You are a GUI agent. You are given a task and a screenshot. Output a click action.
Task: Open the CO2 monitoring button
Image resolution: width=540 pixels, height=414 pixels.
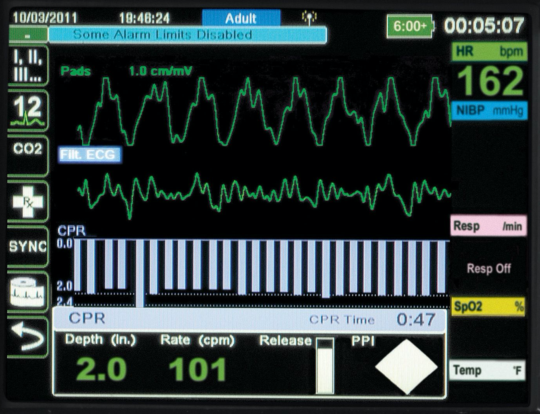point(28,156)
